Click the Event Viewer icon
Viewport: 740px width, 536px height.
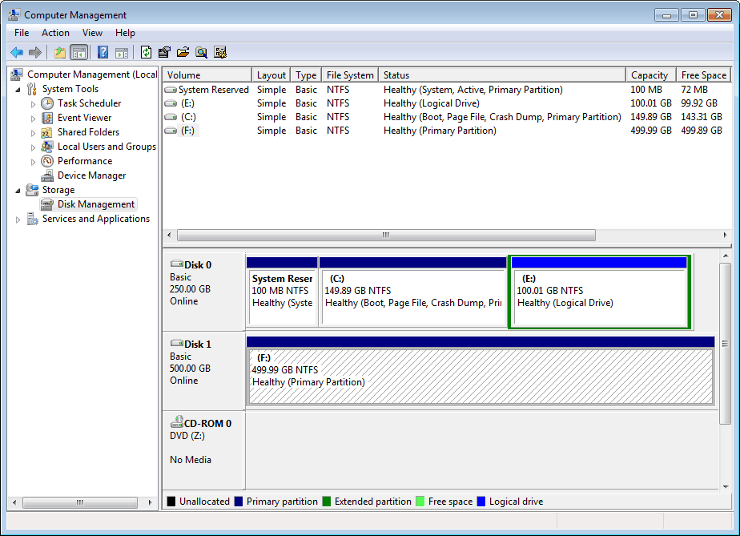[47, 118]
